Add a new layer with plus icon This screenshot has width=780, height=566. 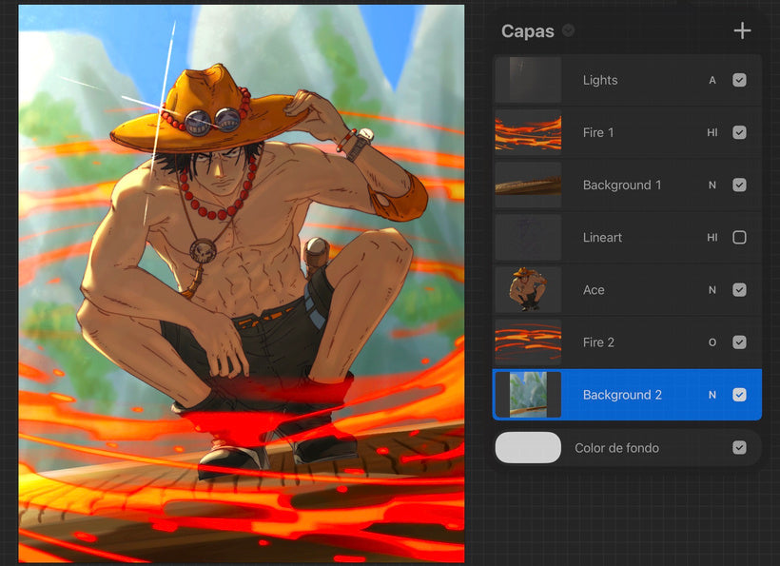coord(742,30)
